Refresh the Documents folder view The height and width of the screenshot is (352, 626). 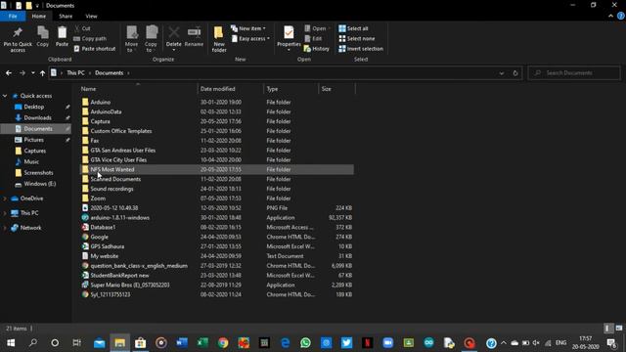[515, 73]
